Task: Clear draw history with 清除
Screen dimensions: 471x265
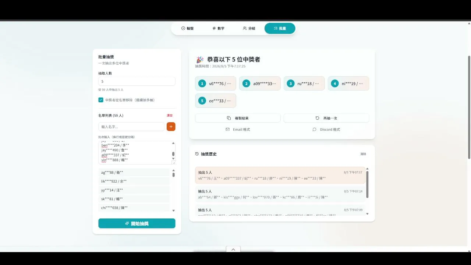Action: [363, 154]
